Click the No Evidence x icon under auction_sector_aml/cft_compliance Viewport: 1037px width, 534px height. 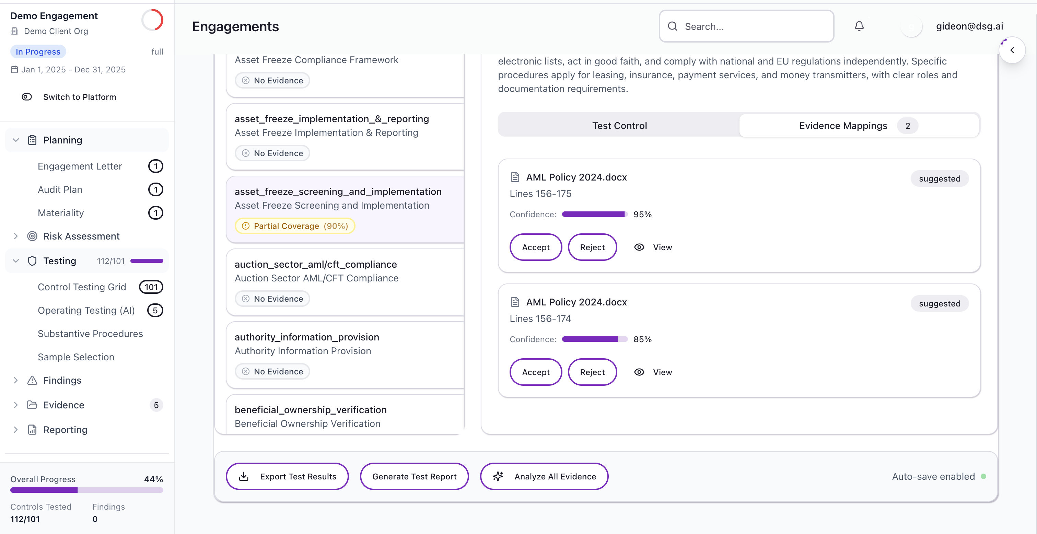246,299
